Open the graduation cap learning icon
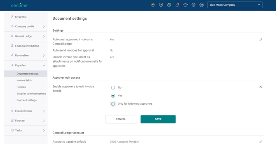 point(185,5)
